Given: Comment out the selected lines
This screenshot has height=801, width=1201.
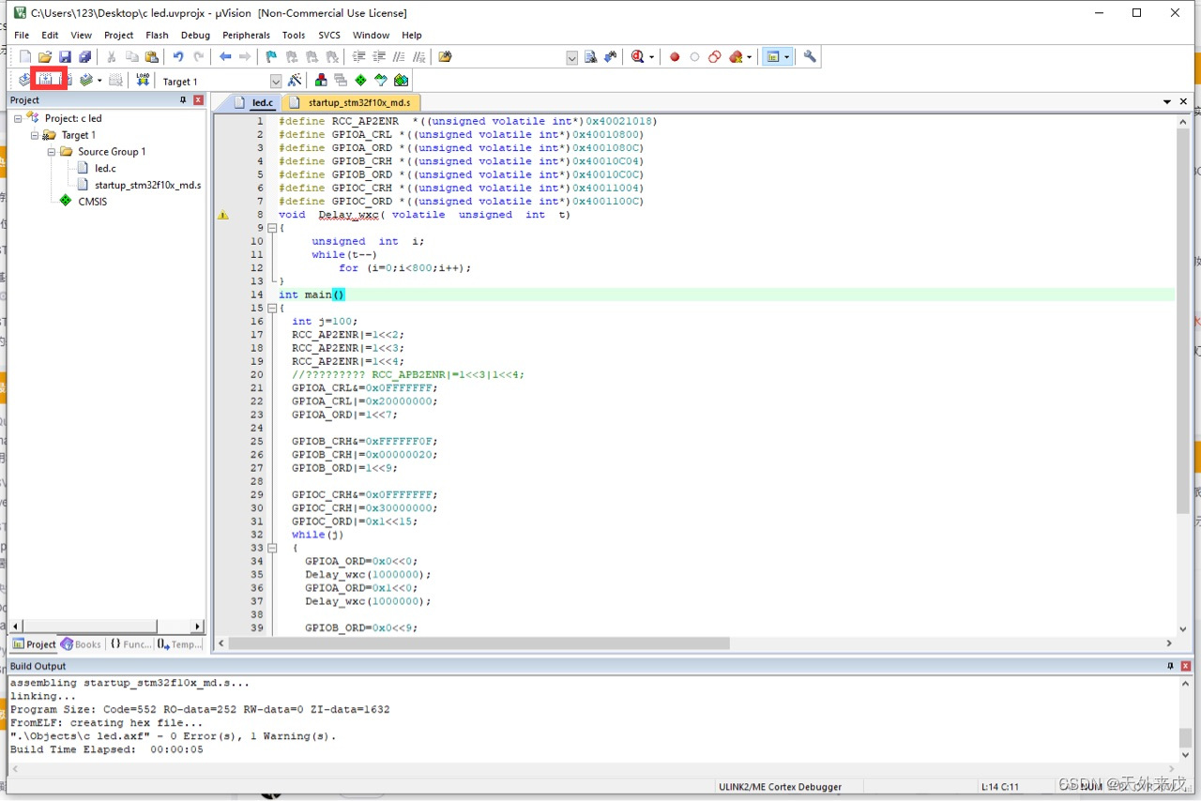Looking at the screenshot, I should [399, 57].
